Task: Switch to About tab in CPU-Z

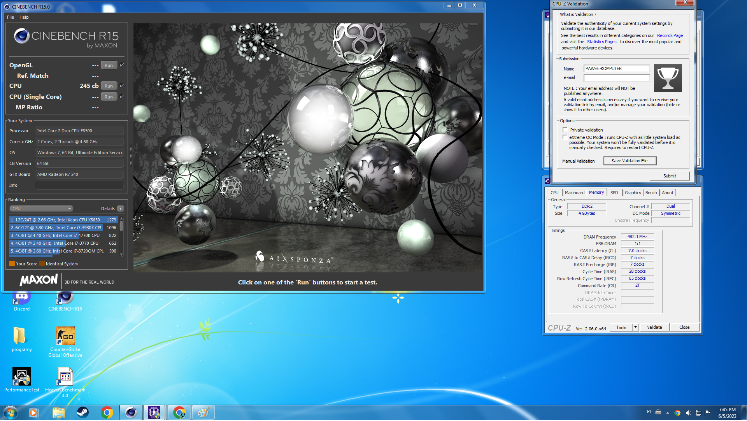Action: (x=668, y=193)
